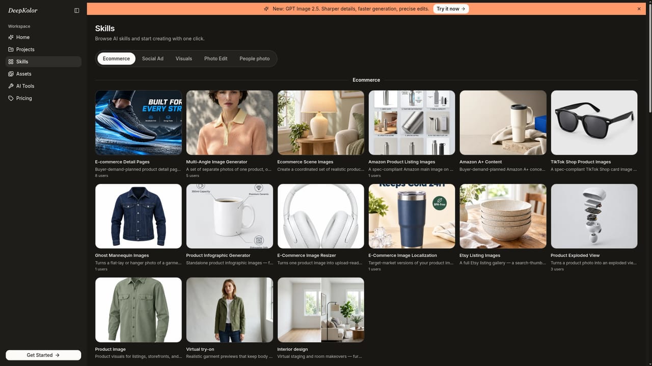Image resolution: width=652 pixels, height=366 pixels.
Task: Switch to the Photo Edit tab
Action: [216, 58]
